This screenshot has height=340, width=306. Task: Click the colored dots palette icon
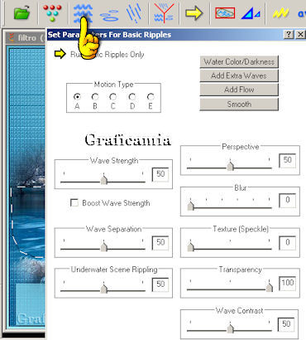(52, 13)
